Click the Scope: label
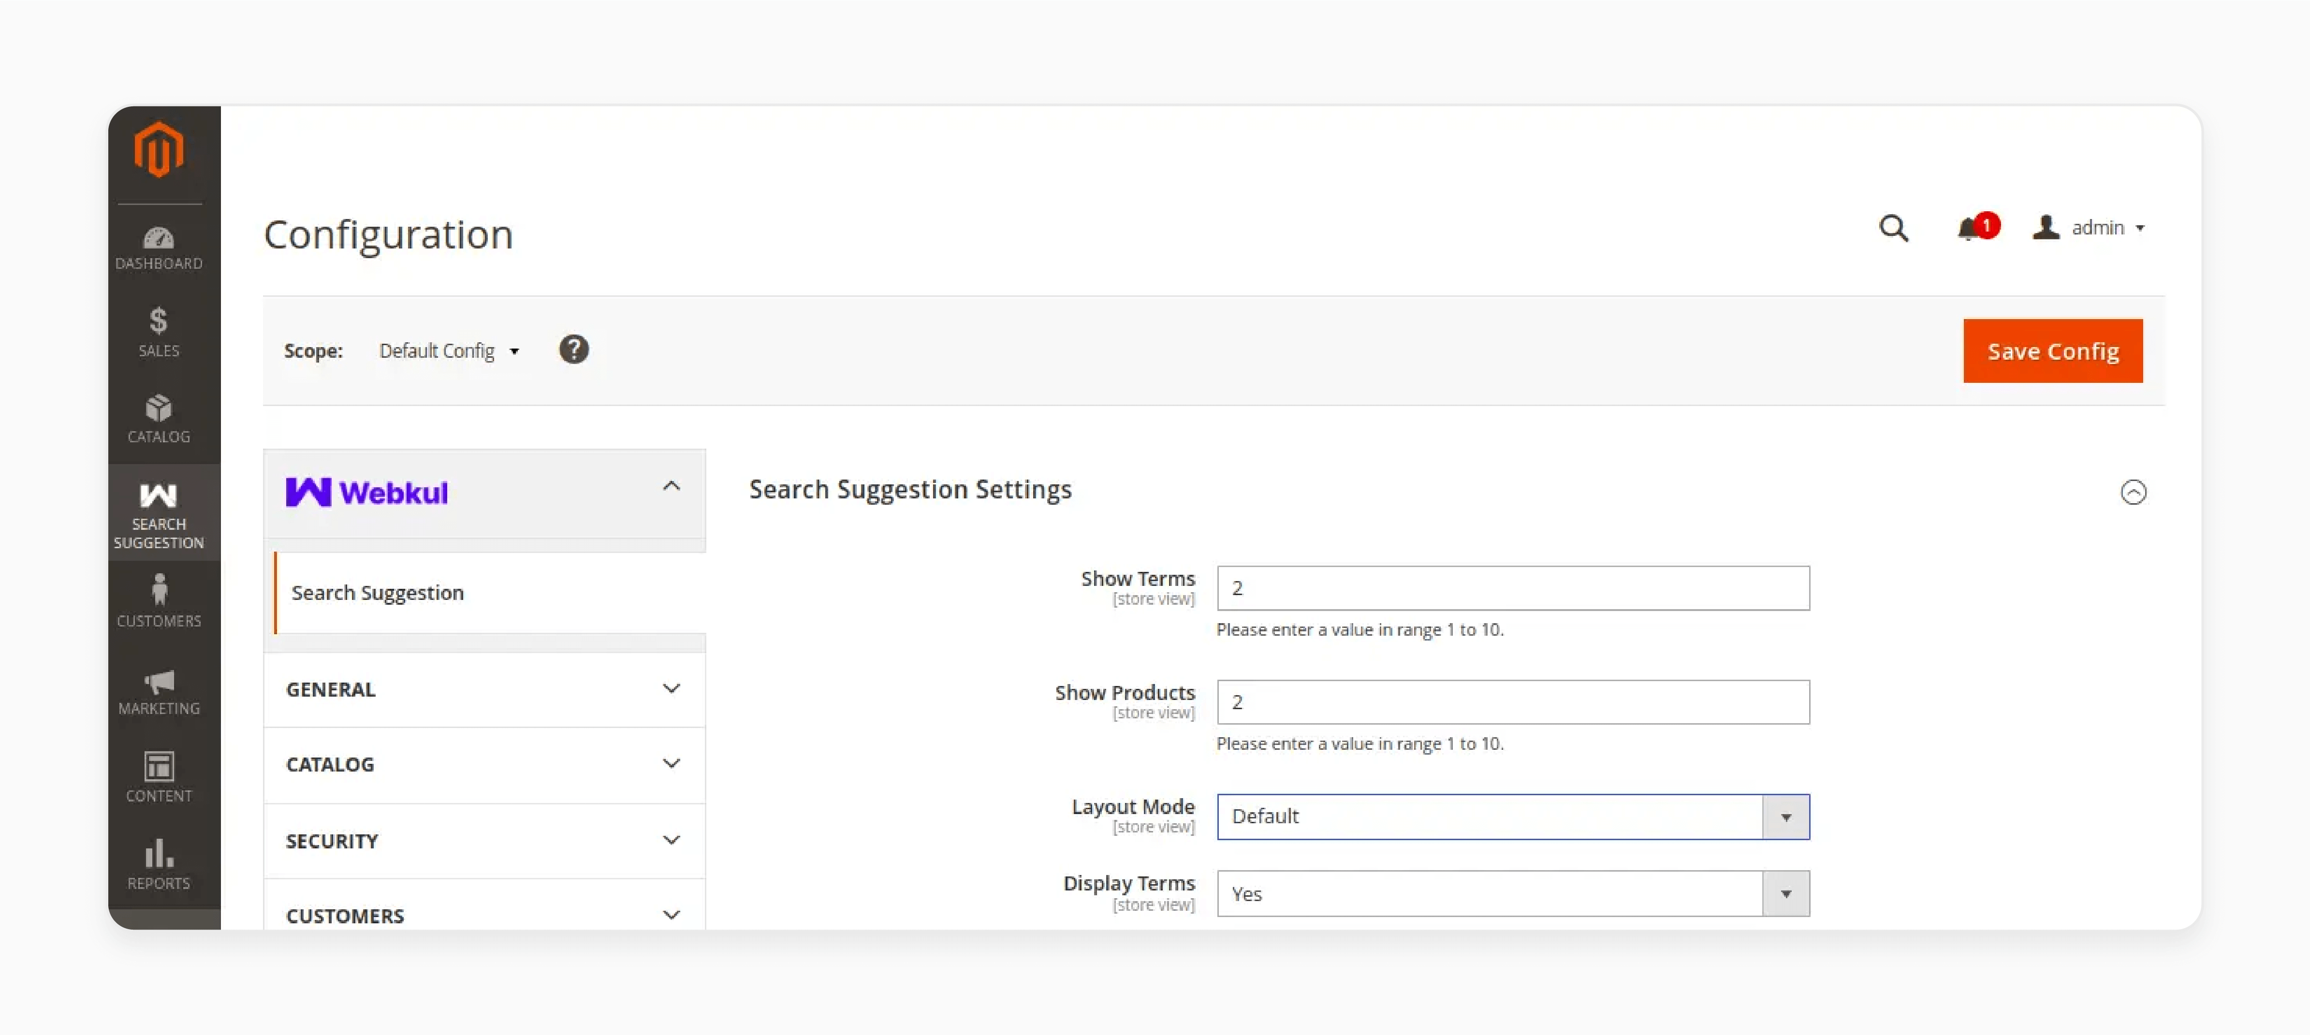Screen dimensions: 2310x1035 pyautogui.click(x=313, y=350)
